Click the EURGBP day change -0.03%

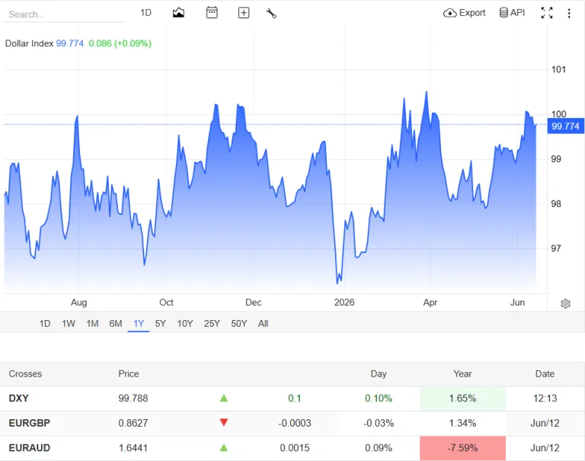tap(379, 423)
